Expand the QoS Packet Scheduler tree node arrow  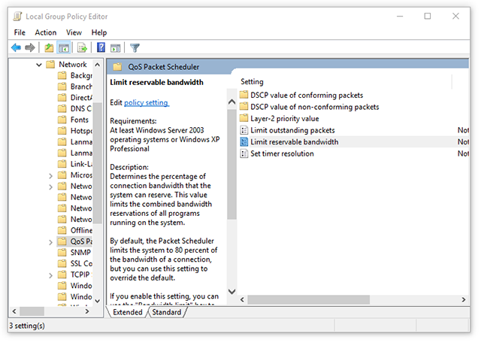(x=50, y=241)
